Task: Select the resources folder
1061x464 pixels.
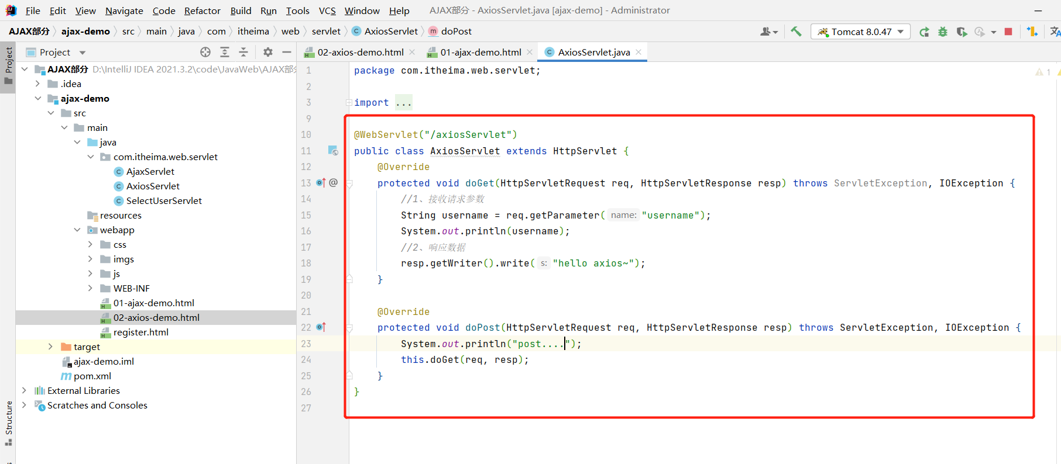Action: pos(121,215)
